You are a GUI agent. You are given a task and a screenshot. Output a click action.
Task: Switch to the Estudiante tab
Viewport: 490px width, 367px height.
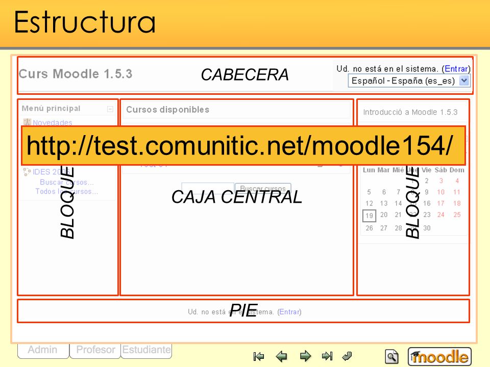[146, 350]
